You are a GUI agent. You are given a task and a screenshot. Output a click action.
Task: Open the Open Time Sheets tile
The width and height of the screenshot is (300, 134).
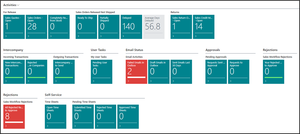pyautogui.click(x=56, y=117)
